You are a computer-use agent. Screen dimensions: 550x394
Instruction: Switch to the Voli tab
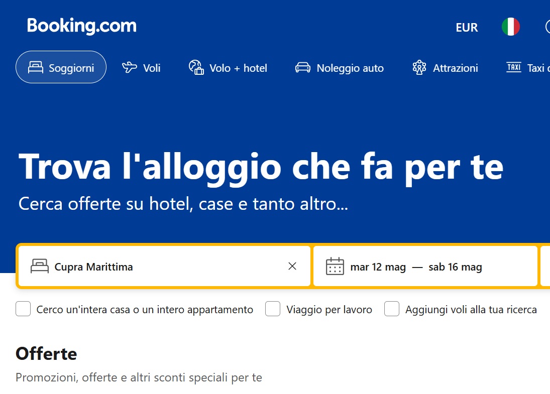[x=142, y=68]
